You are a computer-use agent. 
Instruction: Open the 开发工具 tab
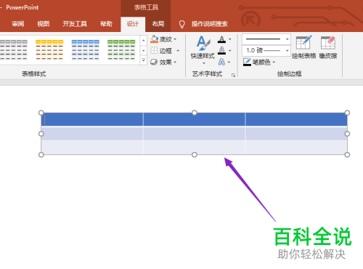click(75, 24)
